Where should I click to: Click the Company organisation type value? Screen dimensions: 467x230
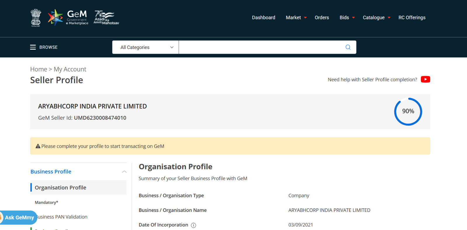pyautogui.click(x=299, y=196)
